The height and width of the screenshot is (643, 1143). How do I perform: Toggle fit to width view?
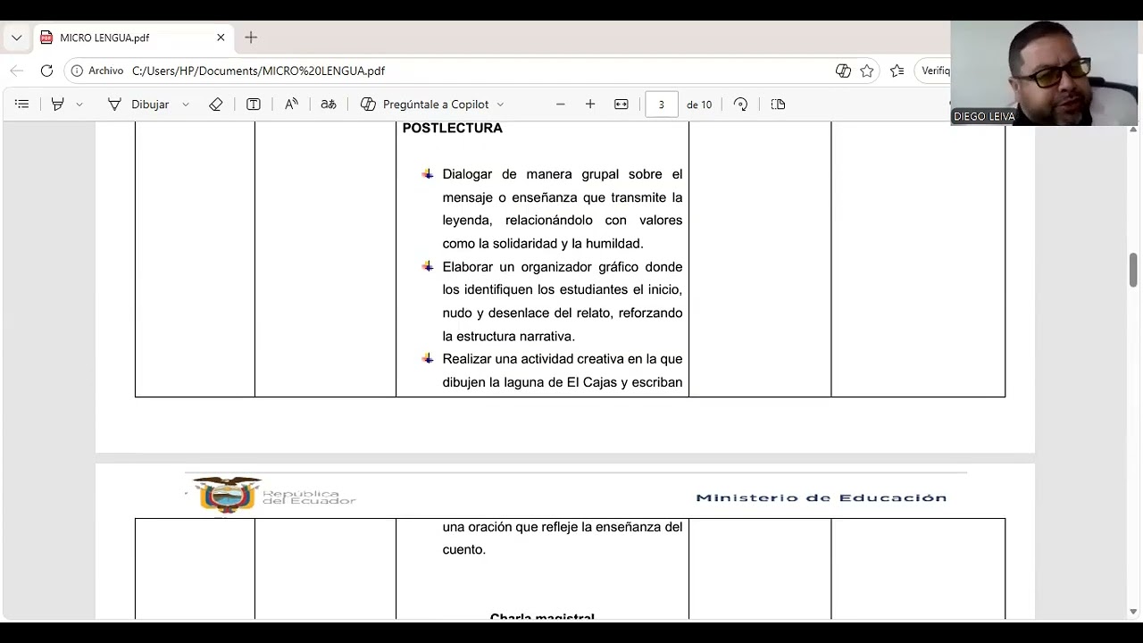pyautogui.click(x=622, y=104)
